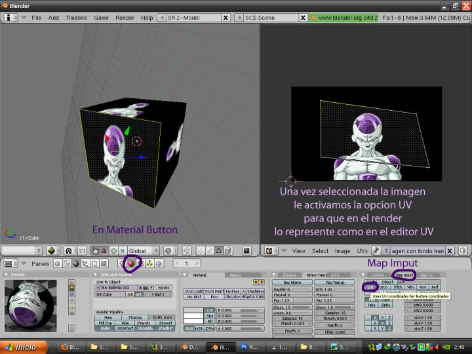This screenshot has height=354, width=472.
Task: Select the plane preview type icon
Action: (x=71, y=282)
